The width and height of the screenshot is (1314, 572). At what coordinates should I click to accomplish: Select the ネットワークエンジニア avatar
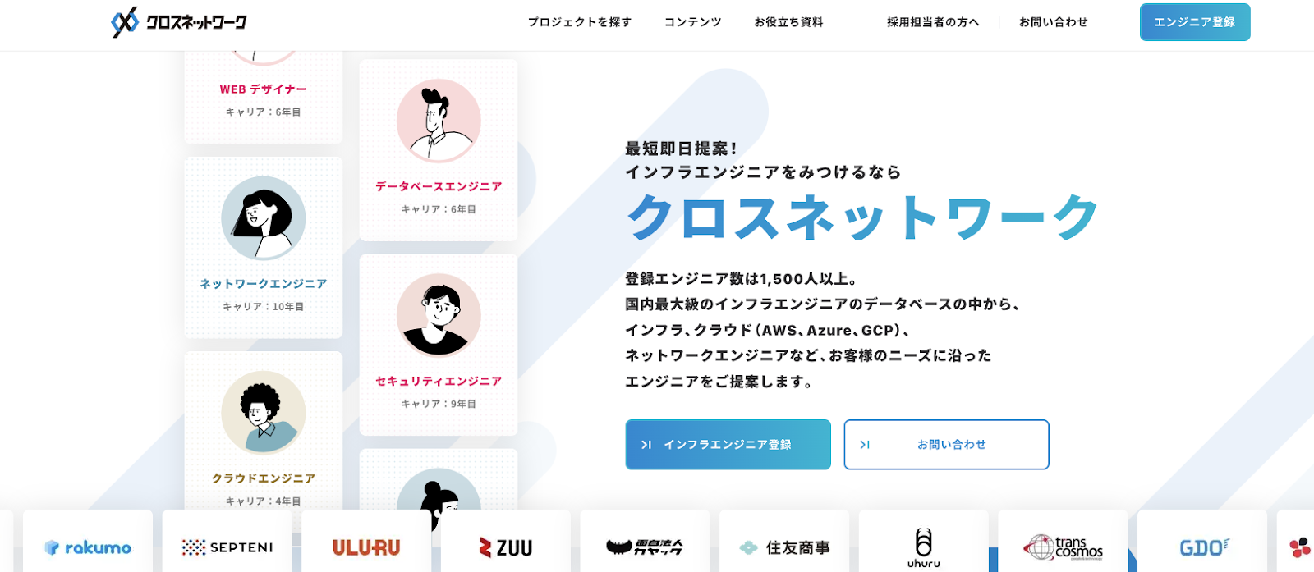264,218
